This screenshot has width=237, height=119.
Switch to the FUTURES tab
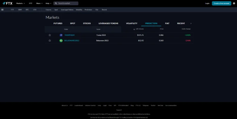[58, 23]
